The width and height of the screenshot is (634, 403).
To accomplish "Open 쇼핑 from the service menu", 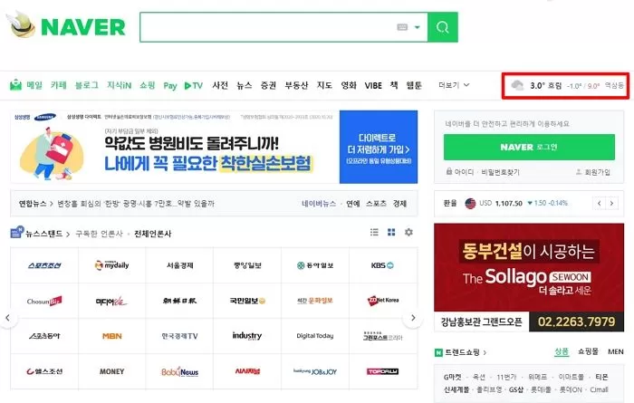I will pos(148,85).
